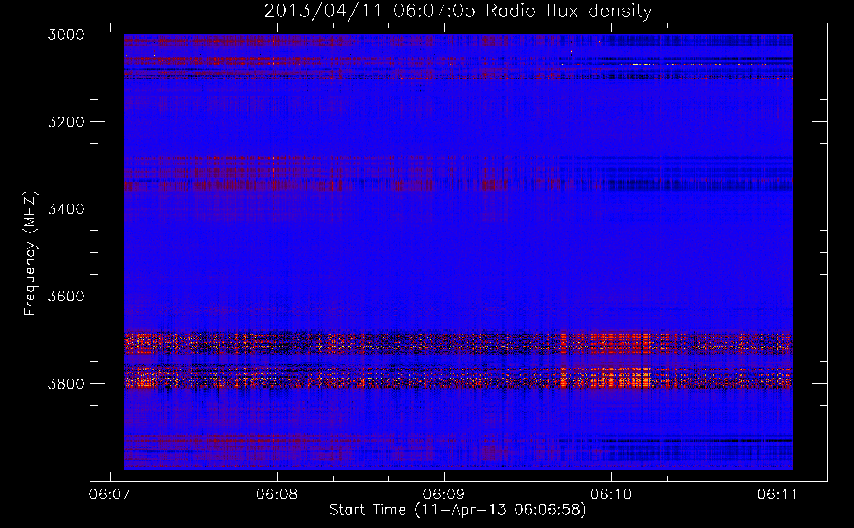Click the 06:11 time tick label

(777, 494)
